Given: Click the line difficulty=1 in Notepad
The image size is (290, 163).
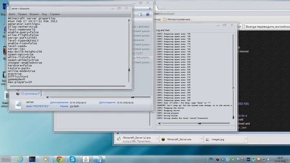Looking at the screenshot, I should [18, 77].
